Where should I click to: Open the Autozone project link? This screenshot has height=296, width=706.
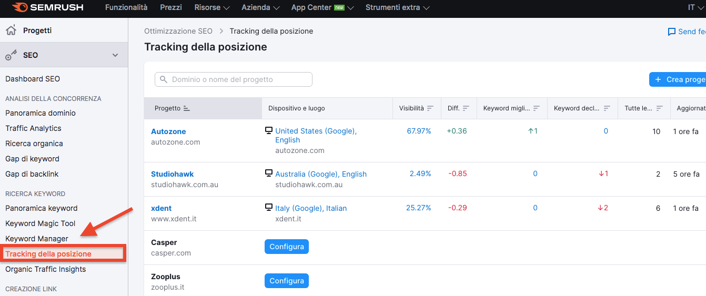168,131
